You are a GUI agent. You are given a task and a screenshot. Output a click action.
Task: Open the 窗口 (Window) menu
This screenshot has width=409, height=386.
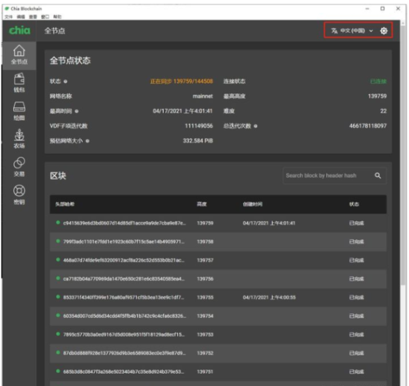click(45, 16)
